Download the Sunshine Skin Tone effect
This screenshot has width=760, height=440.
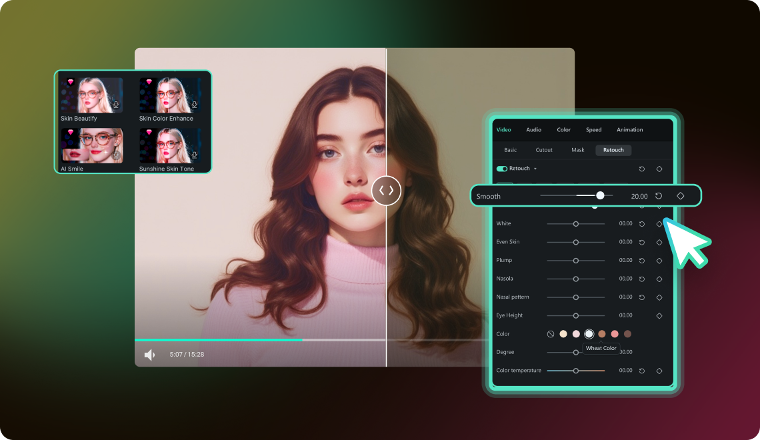(195, 155)
